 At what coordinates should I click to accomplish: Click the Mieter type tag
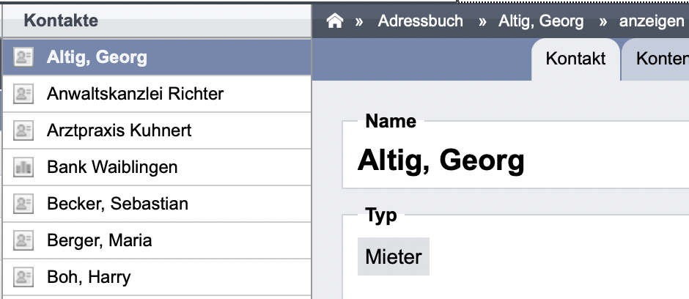point(394,256)
